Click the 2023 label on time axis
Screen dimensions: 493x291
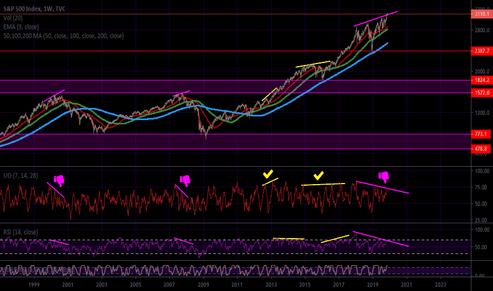point(440,285)
